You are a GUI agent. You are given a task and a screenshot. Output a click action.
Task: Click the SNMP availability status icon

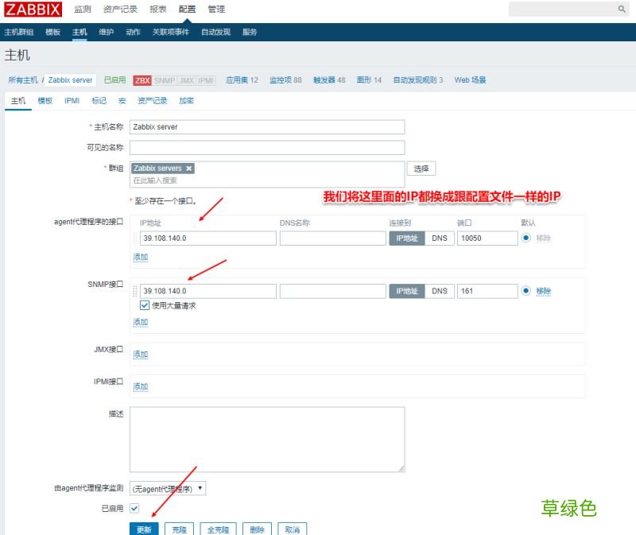pyautogui.click(x=165, y=80)
